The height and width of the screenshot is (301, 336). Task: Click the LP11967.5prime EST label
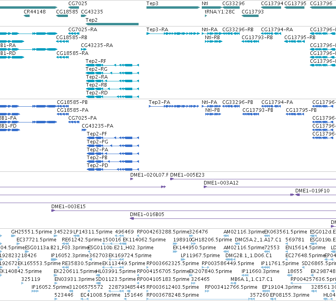coord(200,255)
